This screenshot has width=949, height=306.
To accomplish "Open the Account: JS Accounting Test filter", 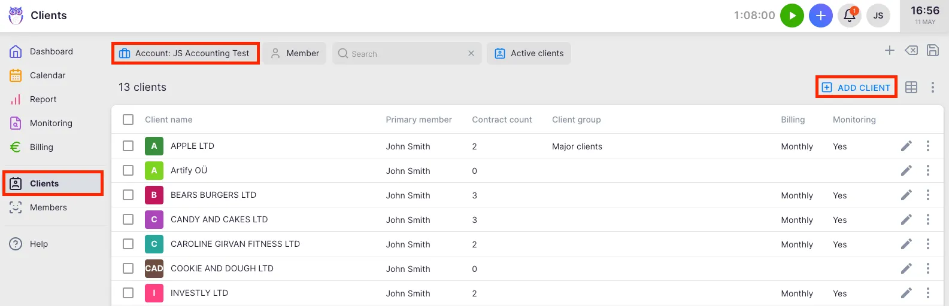I will click(186, 53).
